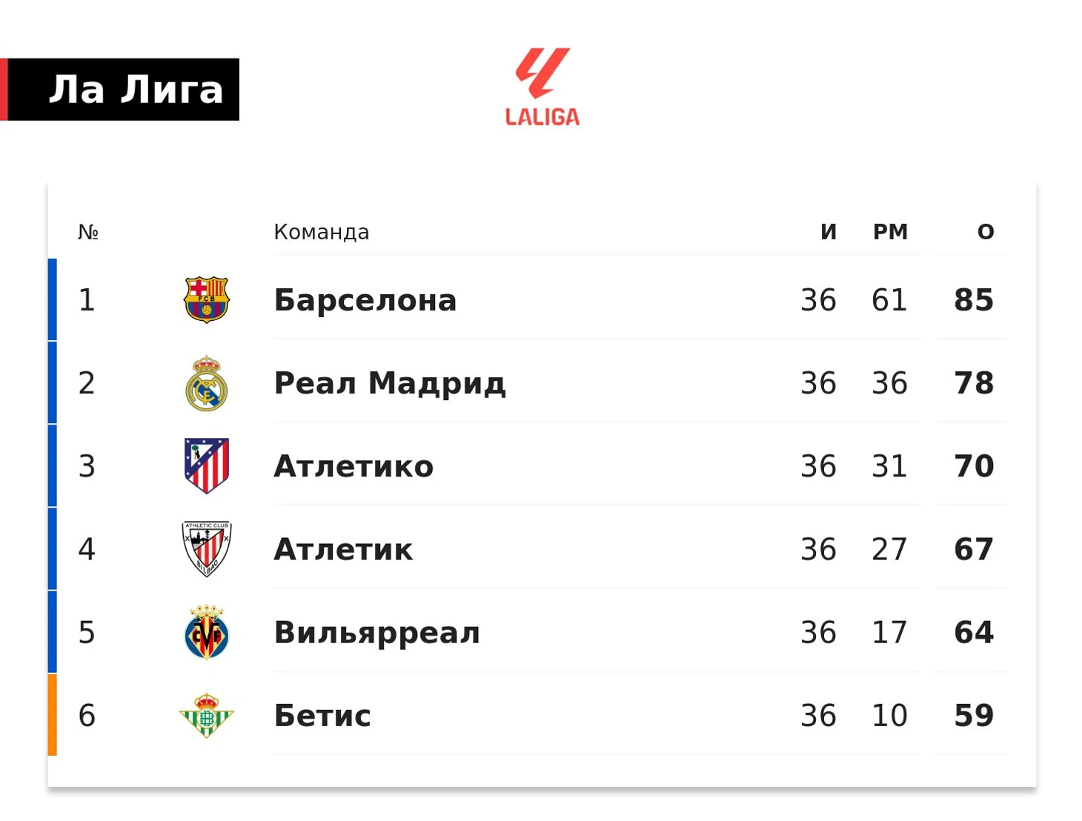
Task: Click the Villarreal club crest
Action: (207, 632)
